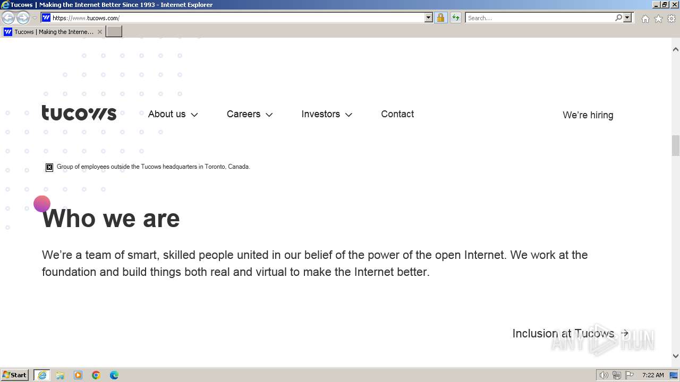Click the Tucows favicon in the address bar

(46, 18)
